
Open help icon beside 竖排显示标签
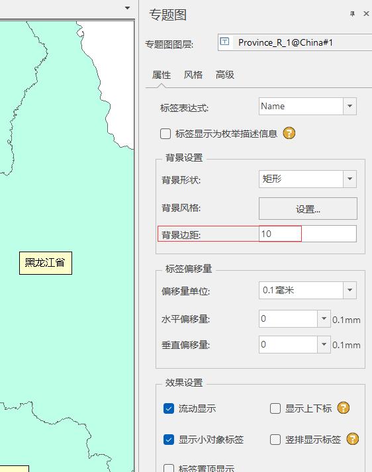[x=352, y=439]
